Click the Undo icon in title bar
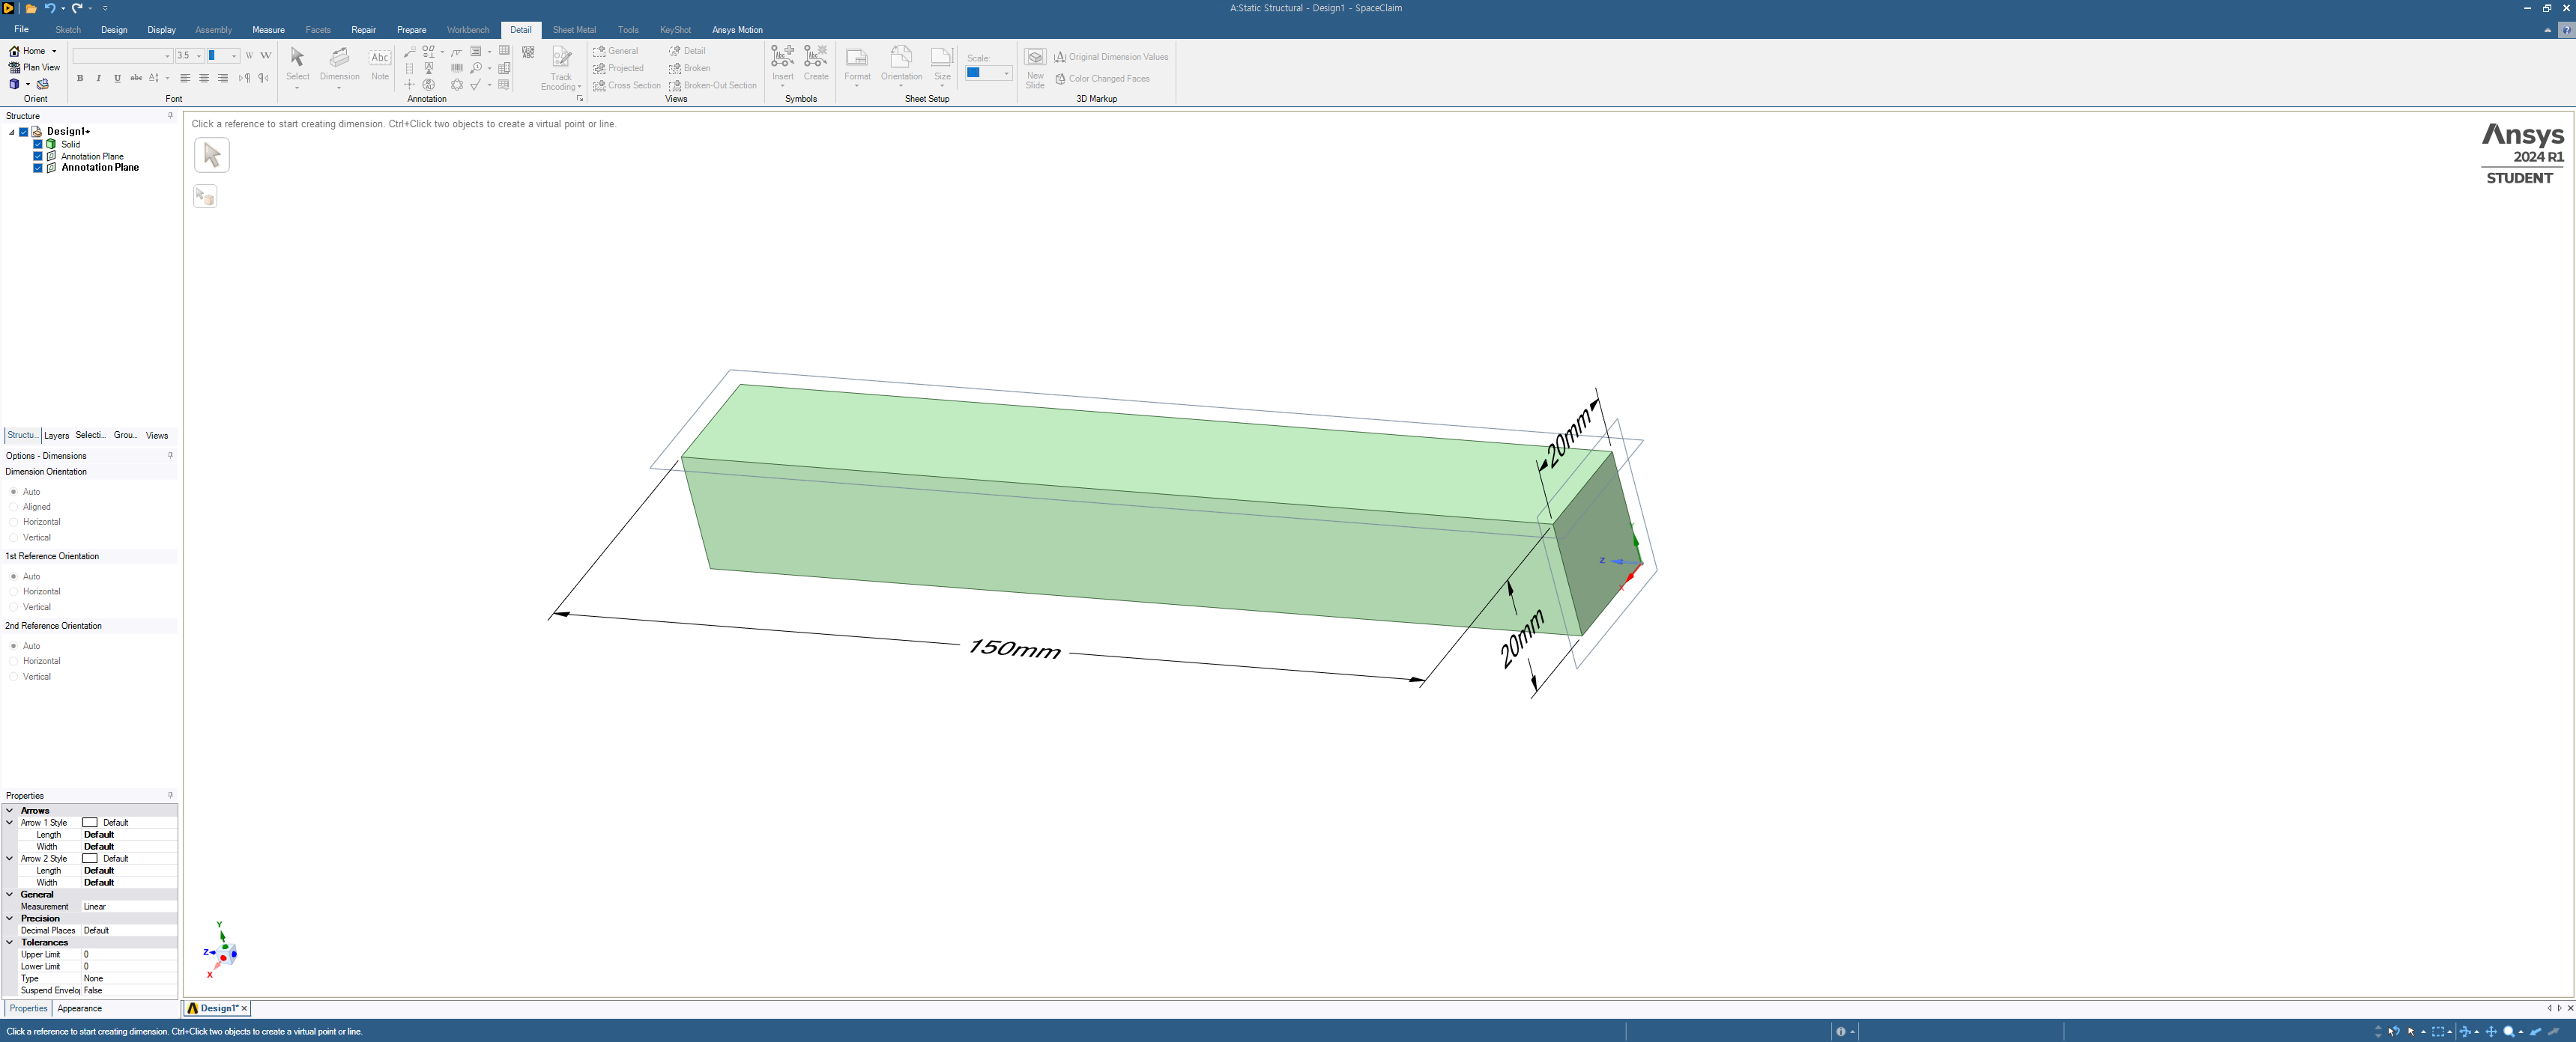Image resolution: width=2576 pixels, height=1042 pixels. [49, 8]
